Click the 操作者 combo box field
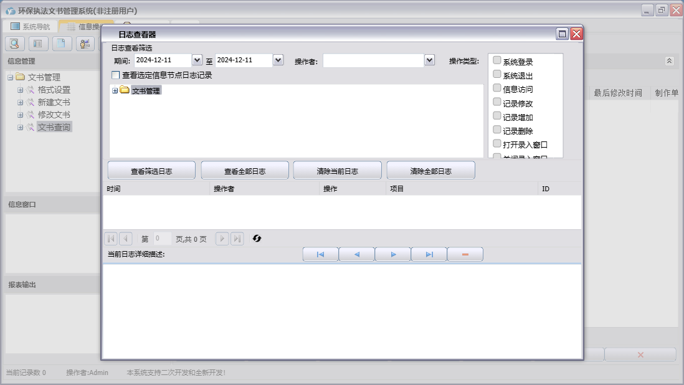684x385 pixels. coord(373,60)
